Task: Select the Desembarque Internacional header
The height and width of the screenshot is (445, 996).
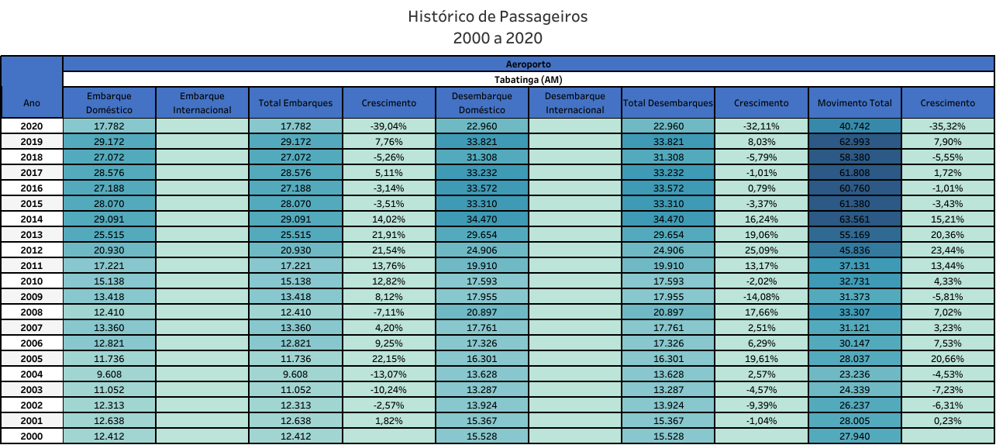Action: tap(574, 102)
